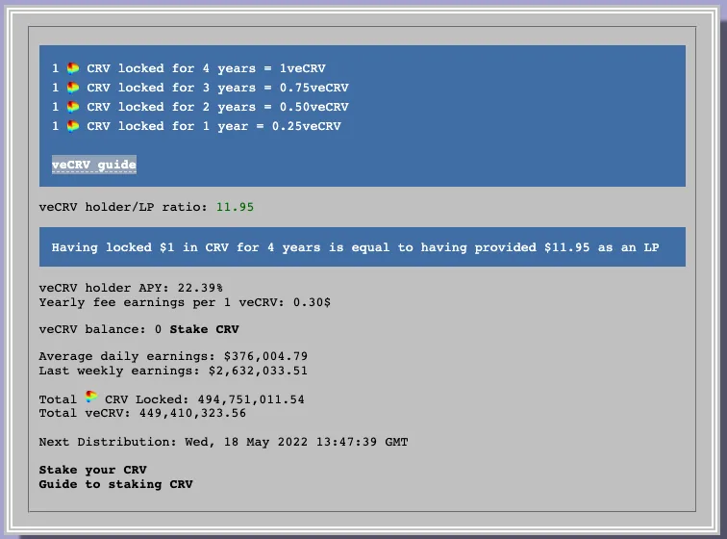Click total CRV locked value 494,751,011.54
Screen dimensions: 727x539
coord(251,399)
